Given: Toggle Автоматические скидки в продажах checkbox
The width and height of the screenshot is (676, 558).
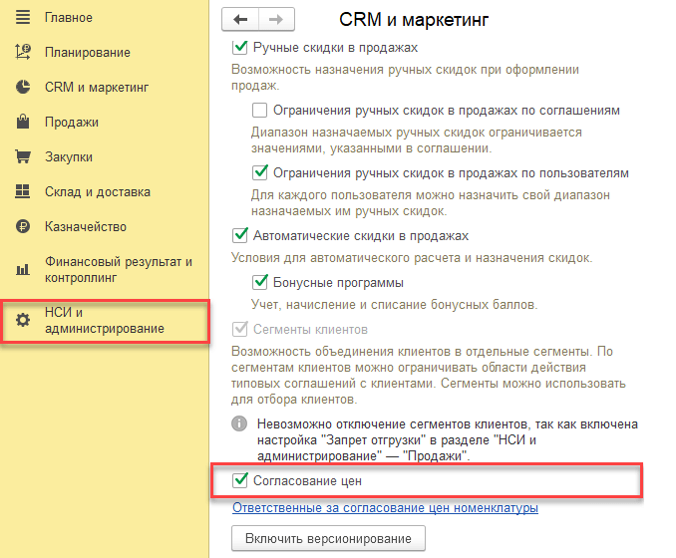Looking at the screenshot, I should (x=239, y=235).
